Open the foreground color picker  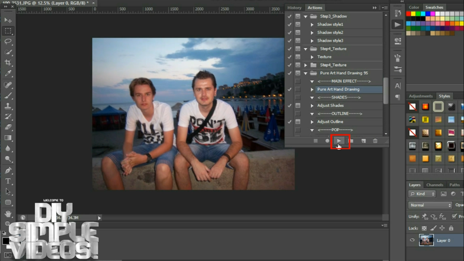(6, 241)
